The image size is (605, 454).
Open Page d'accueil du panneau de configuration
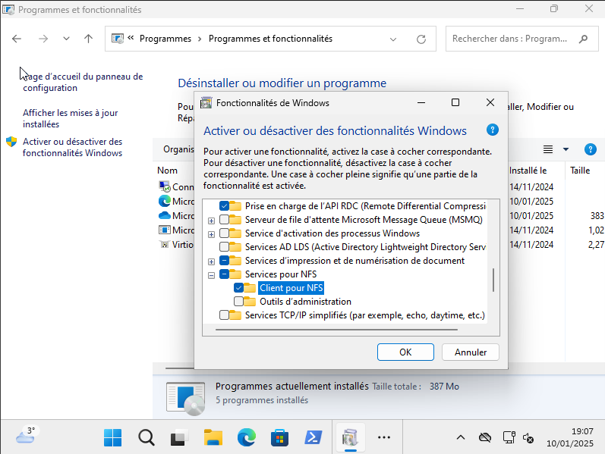[83, 82]
